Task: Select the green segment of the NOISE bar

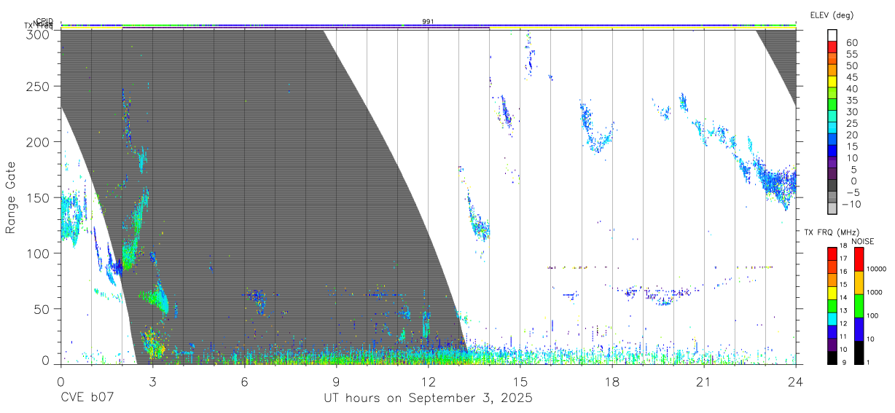Action: [859, 305]
